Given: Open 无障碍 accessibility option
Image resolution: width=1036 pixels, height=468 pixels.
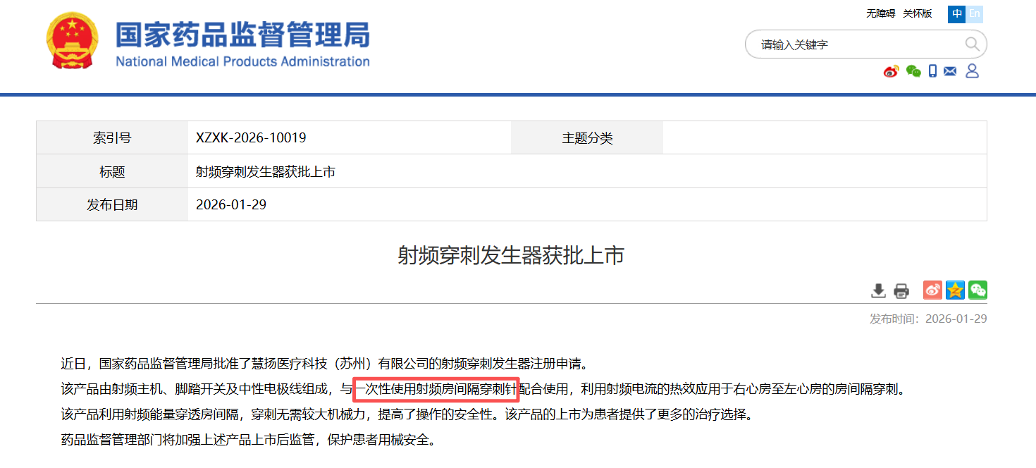Looking at the screenshot, I should 880,13.
